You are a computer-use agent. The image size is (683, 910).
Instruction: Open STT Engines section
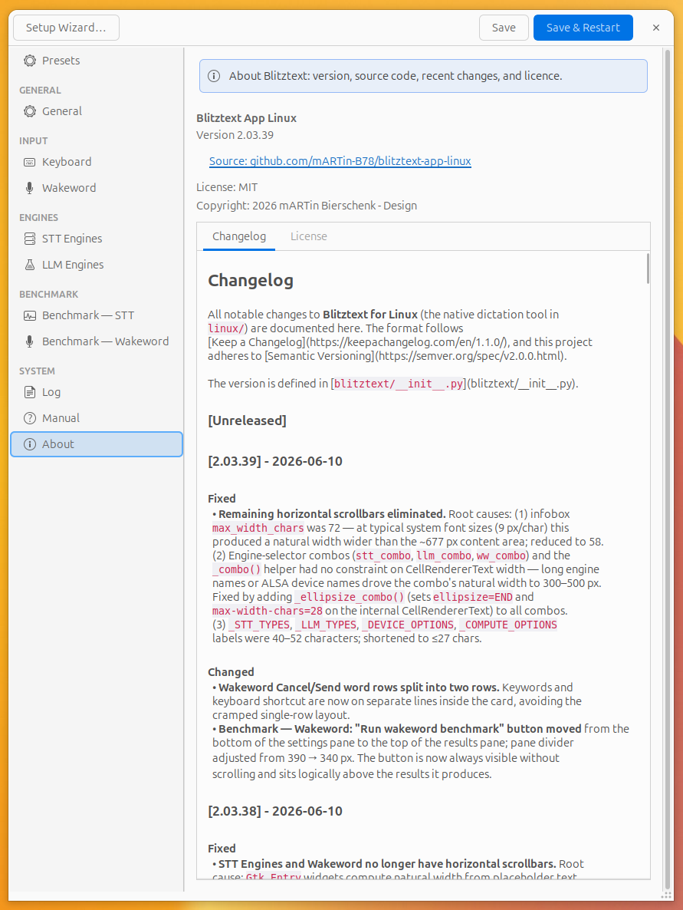tap(97, 239)
